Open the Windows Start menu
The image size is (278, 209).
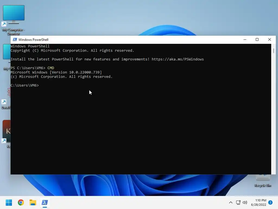coord(9,202)
